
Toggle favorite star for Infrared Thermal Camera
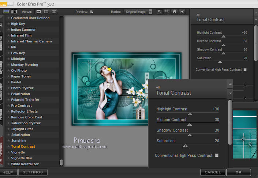(x=8, y=41)
